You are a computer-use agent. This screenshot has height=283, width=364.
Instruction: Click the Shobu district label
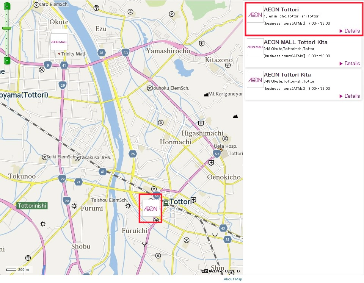tap(81, 246)
